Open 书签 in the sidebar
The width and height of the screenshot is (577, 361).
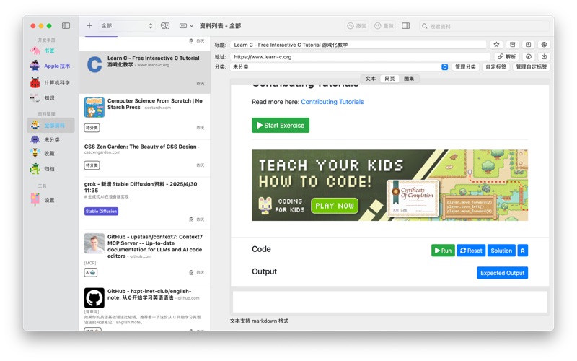(49, 51)
